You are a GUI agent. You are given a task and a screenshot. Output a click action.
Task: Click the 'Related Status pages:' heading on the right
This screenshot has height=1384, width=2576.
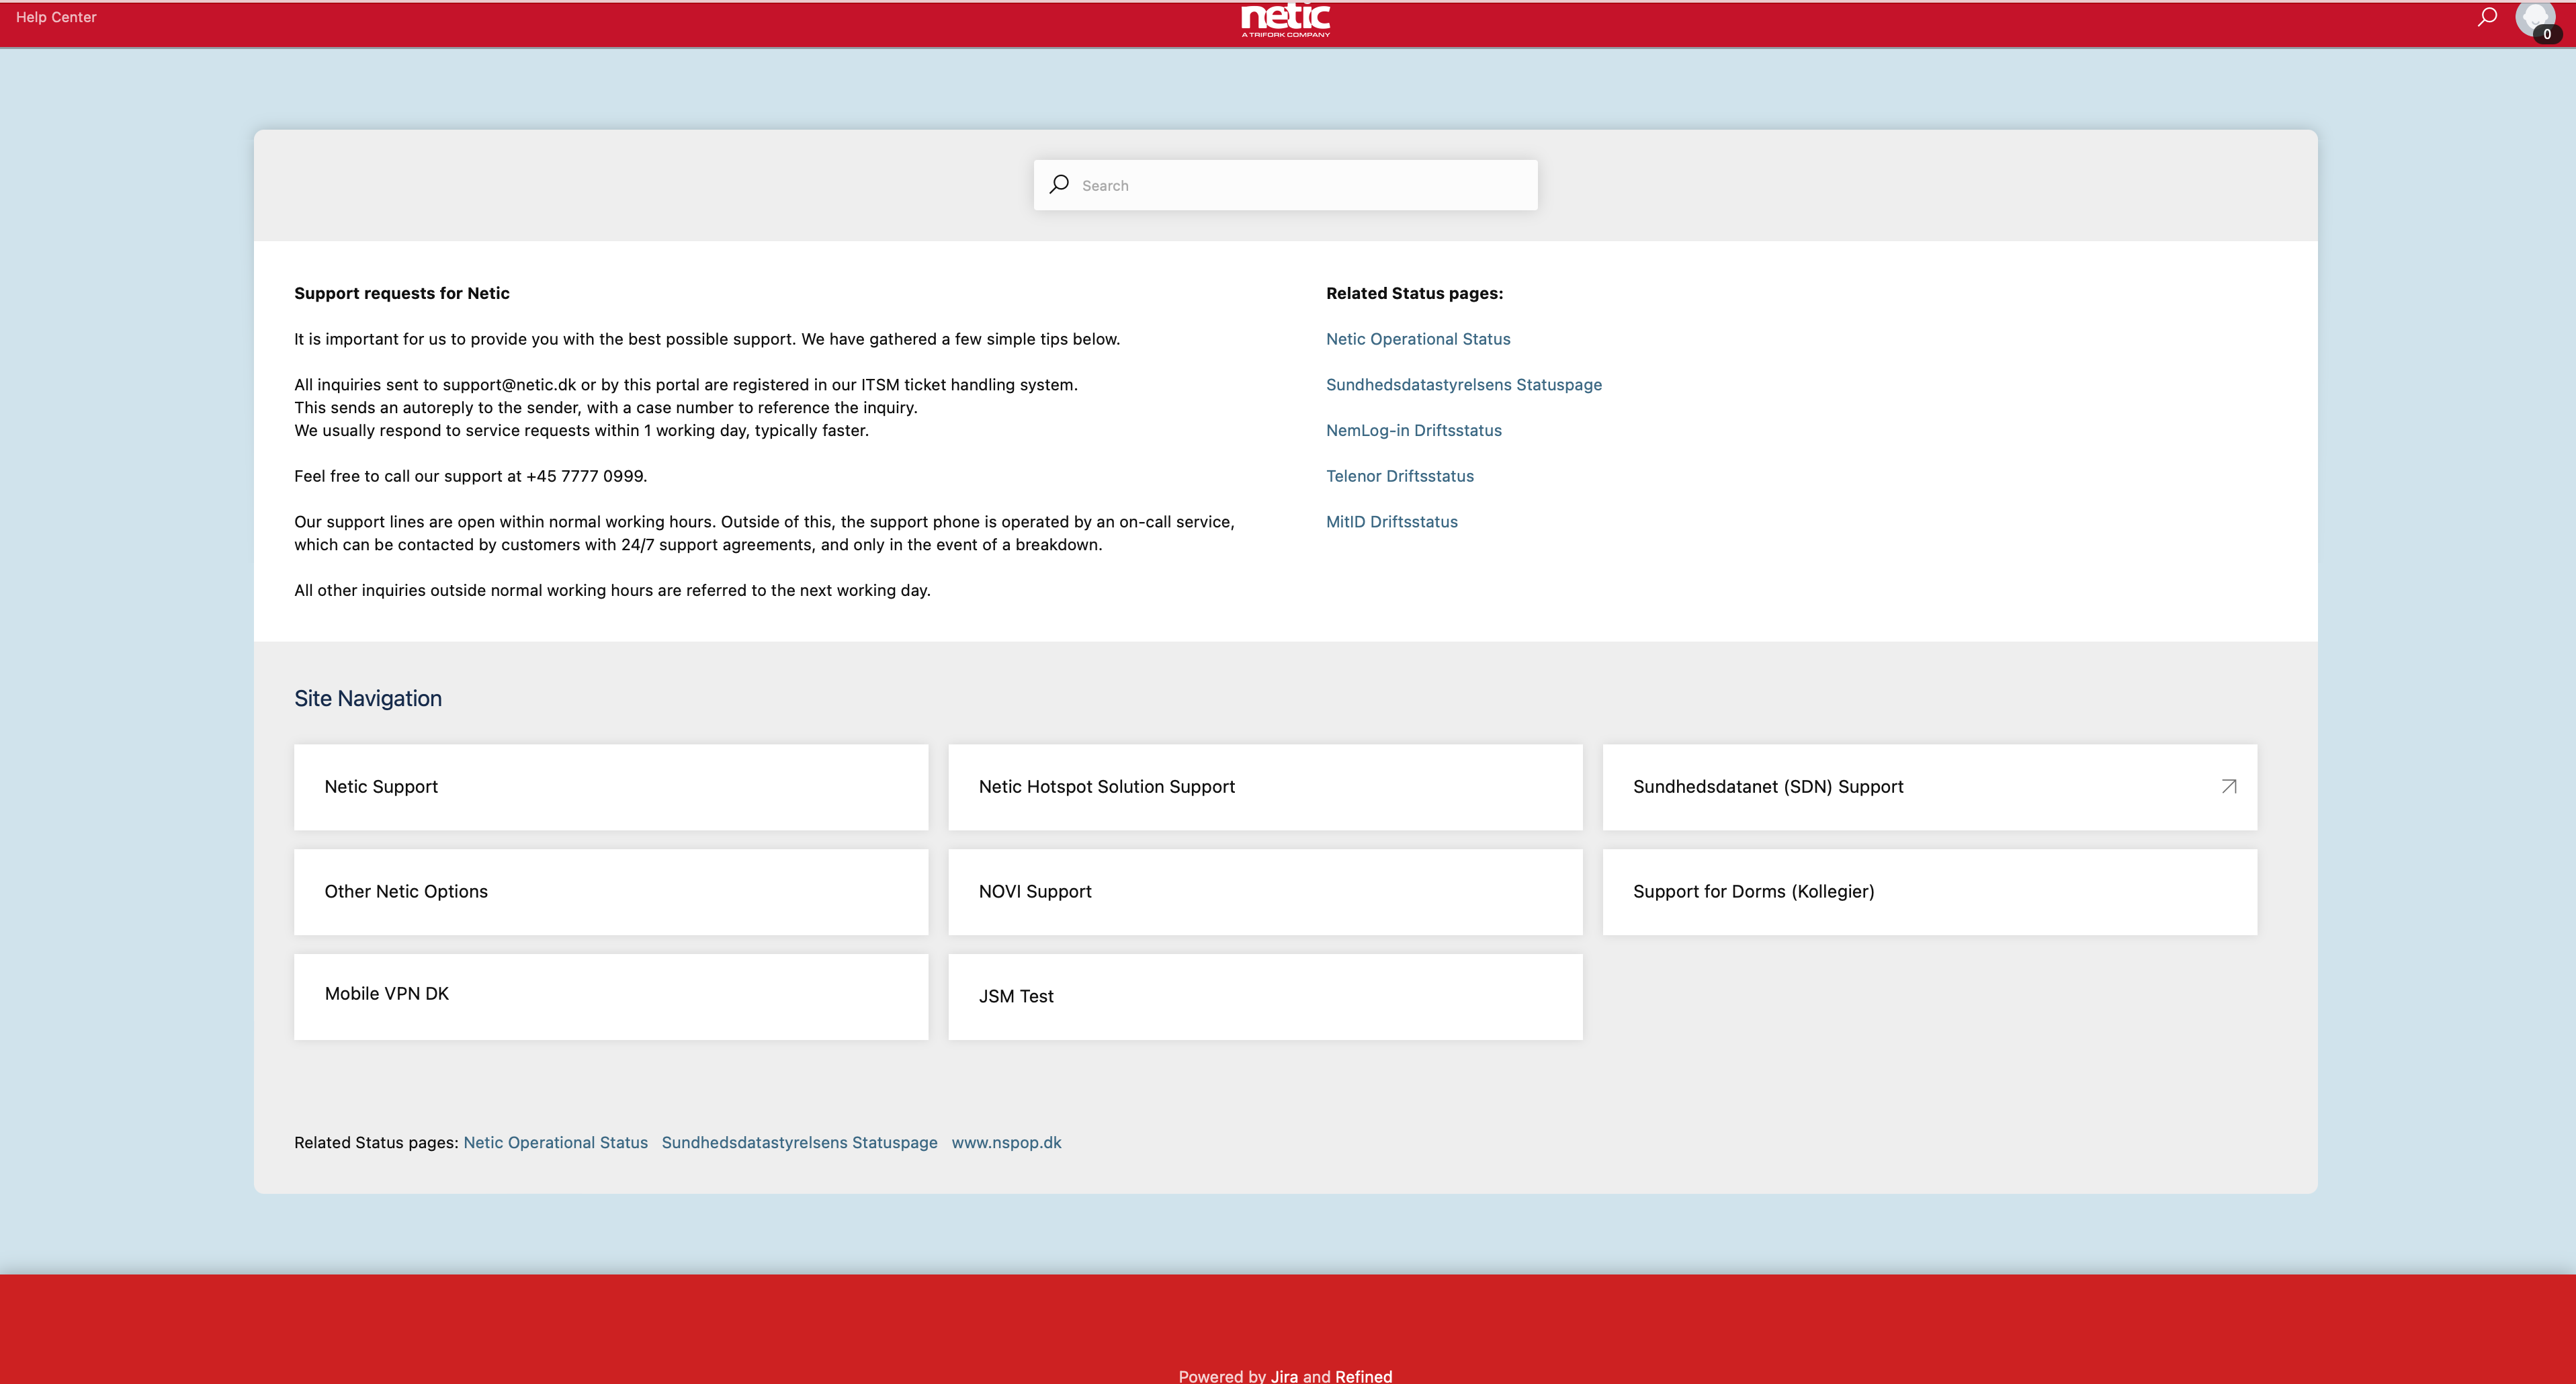[1414, 293]
